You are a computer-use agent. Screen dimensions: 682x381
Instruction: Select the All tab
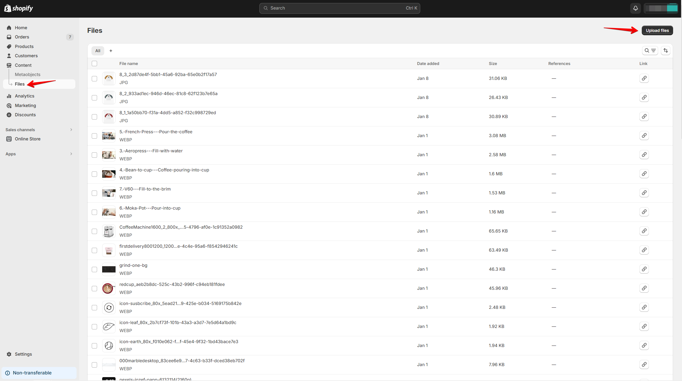(98, 51)
